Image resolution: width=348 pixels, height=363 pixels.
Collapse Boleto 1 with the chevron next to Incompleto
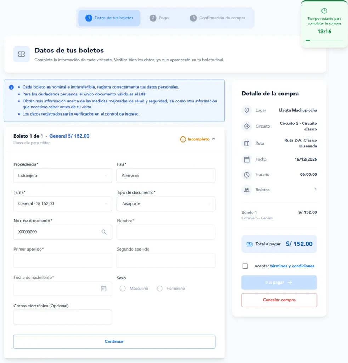point(214,139)
